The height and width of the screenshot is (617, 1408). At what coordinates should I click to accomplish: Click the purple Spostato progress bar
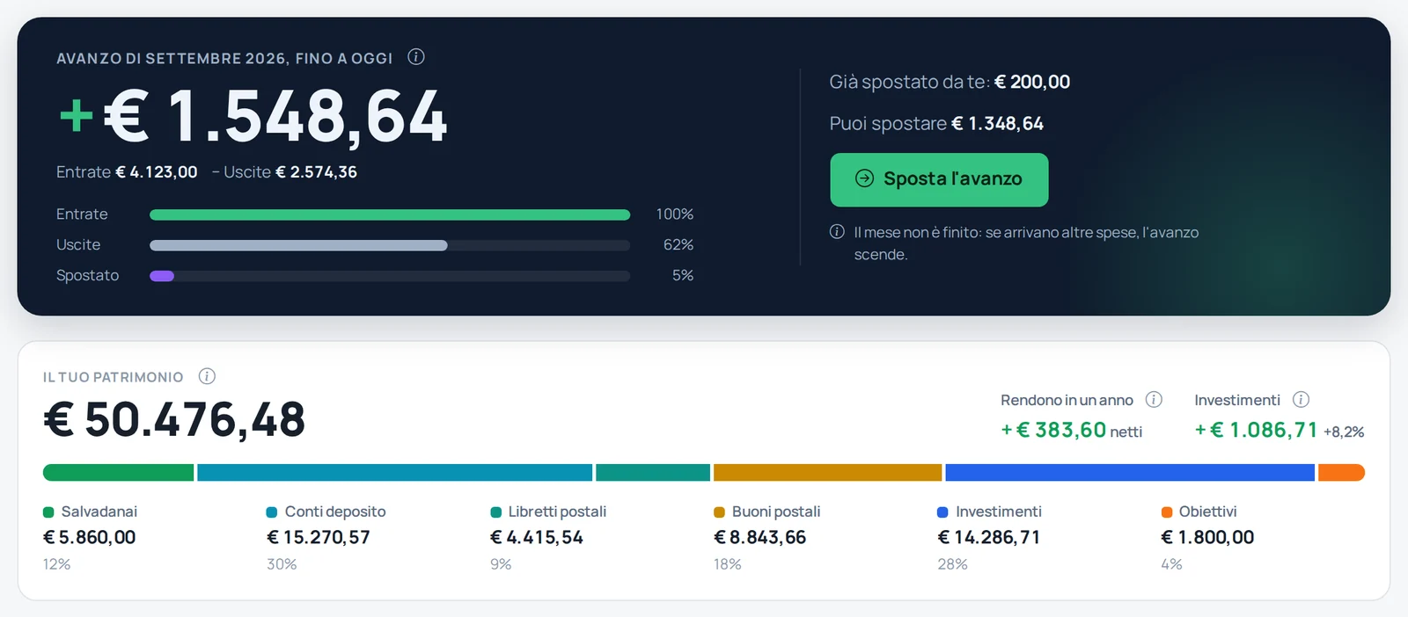pyautogui.click(x=162, y=276)
